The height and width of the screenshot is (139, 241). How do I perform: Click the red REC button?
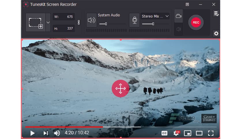click(196, 22)
